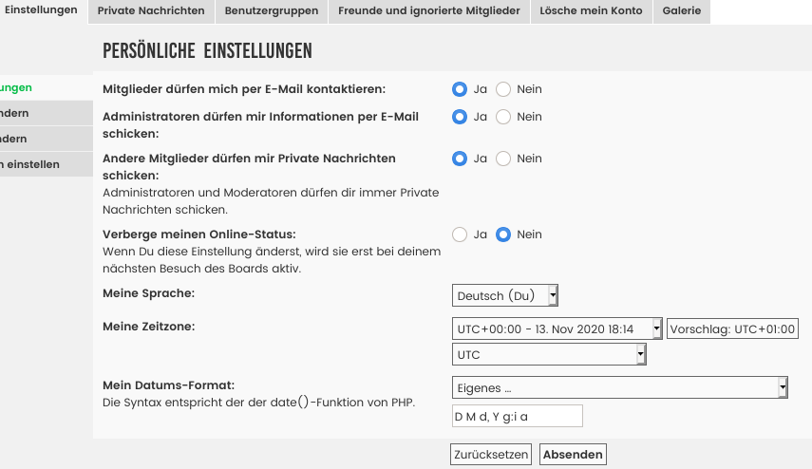
Task: Open the UTC region dropdown
Action: (x=549, y=355)
